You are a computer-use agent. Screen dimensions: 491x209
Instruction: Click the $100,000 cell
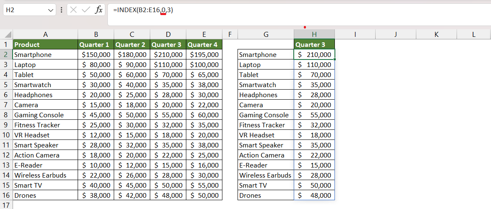click(x=204, y=65)
